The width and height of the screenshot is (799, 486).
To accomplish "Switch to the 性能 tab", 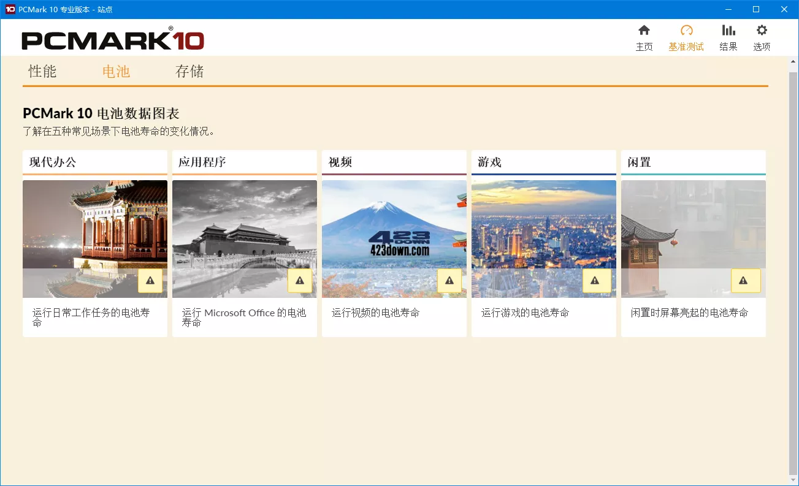I will tap(41, 71).
